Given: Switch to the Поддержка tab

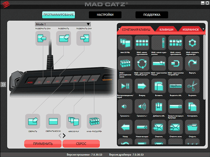Looking at the screenshot, I should pyautogui.click(x=152, y=15).
